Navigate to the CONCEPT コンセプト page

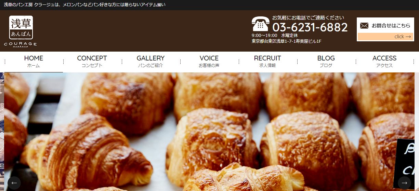coord(92,62)
